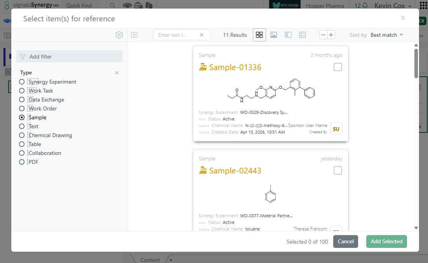Open the clipboard icon in top bar
428x263 pixels.
(x=149, y=5)
